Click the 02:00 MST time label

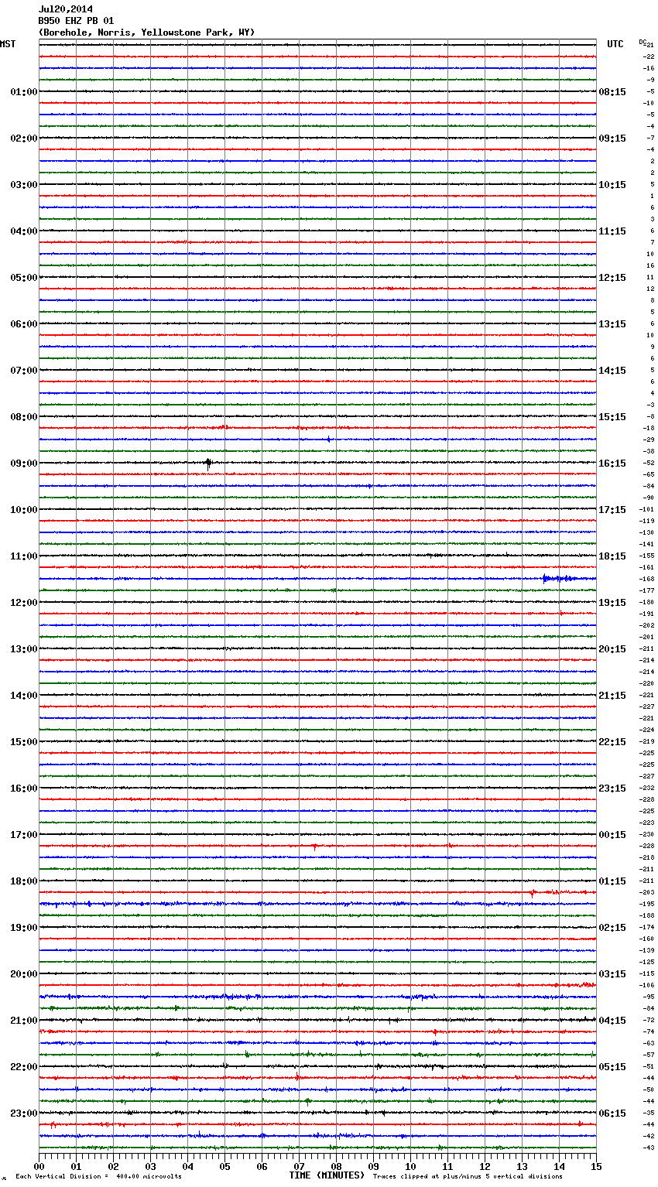coord(24,139)
